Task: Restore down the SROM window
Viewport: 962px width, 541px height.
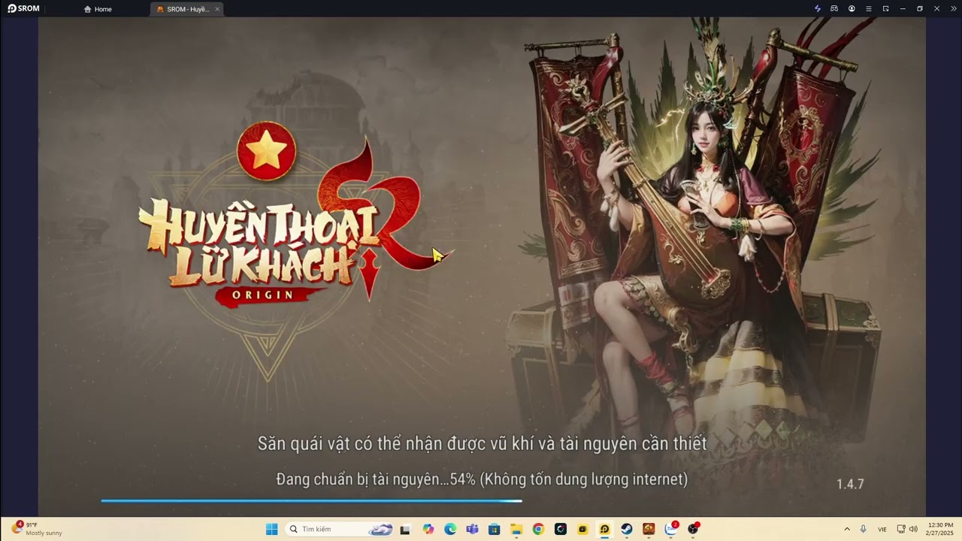Action: (x=919, y=9)
